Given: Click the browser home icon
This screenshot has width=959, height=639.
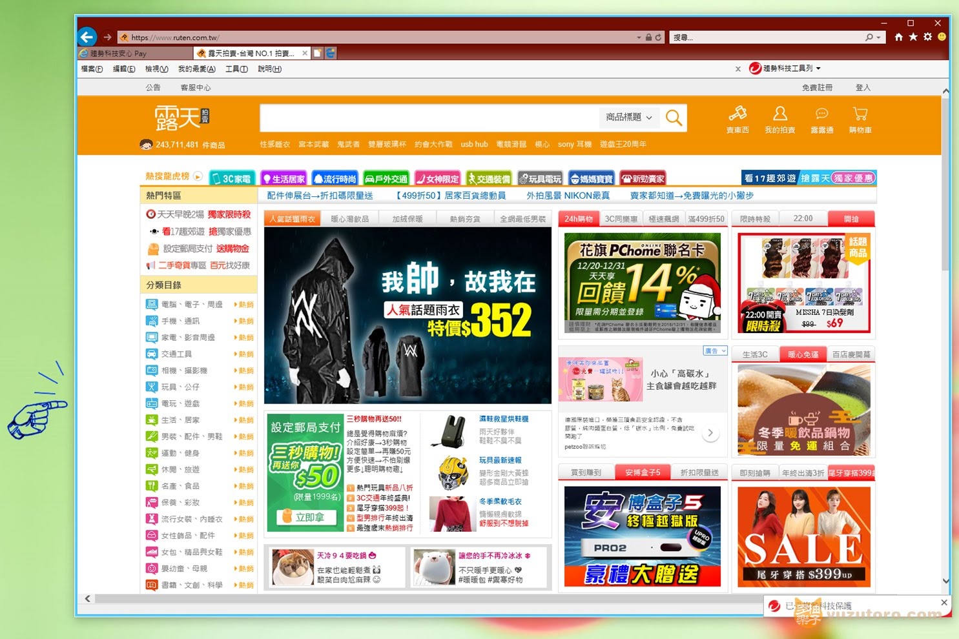Looking at the screenshot, I should (x=898, y=37).
